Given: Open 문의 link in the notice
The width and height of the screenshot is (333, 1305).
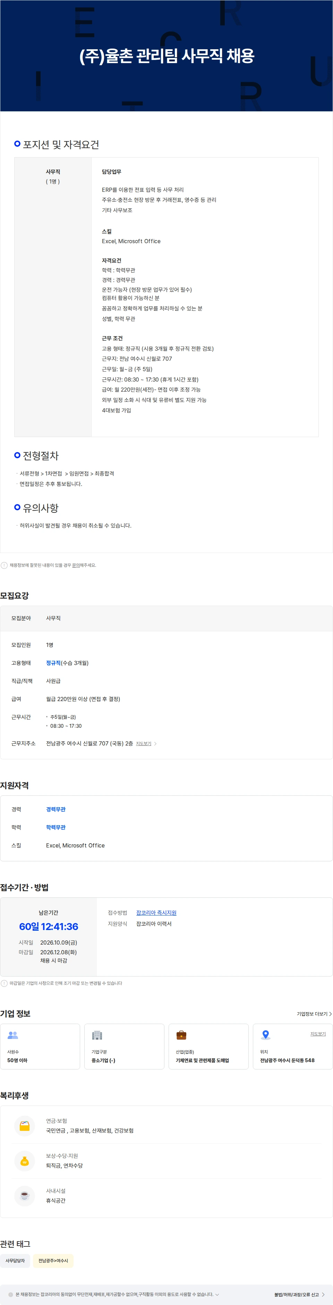Looking at the screenshot, I should (76, 565).
